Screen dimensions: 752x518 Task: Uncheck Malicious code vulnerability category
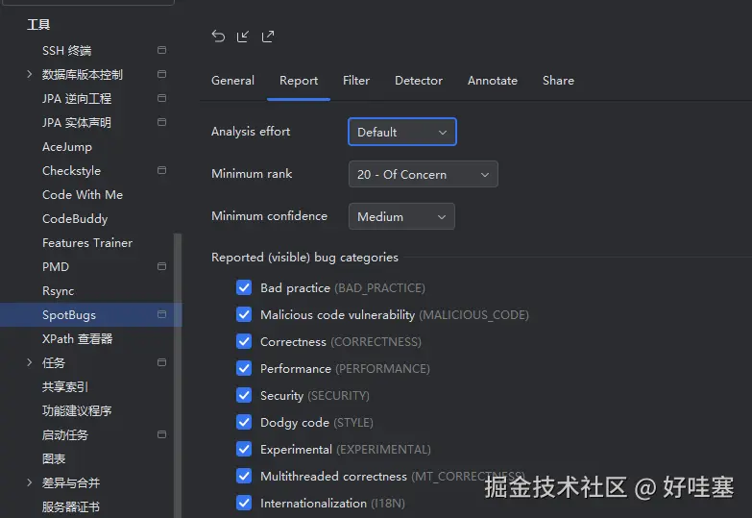pos(244,314)
